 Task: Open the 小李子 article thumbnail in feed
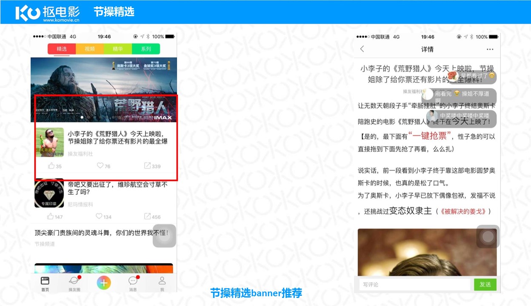coord(49,142)
